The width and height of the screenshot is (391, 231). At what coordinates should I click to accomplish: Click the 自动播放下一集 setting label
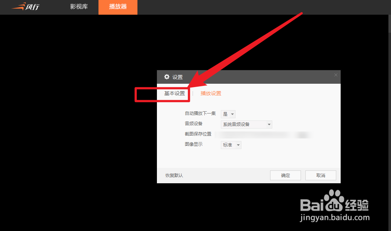[x=200, y=113]
